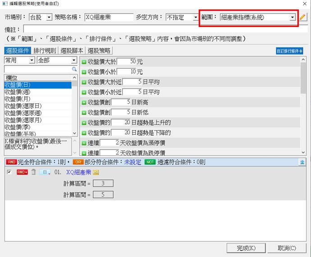Click the 欄位 column header
311x257 pixels.
[38, 78]
